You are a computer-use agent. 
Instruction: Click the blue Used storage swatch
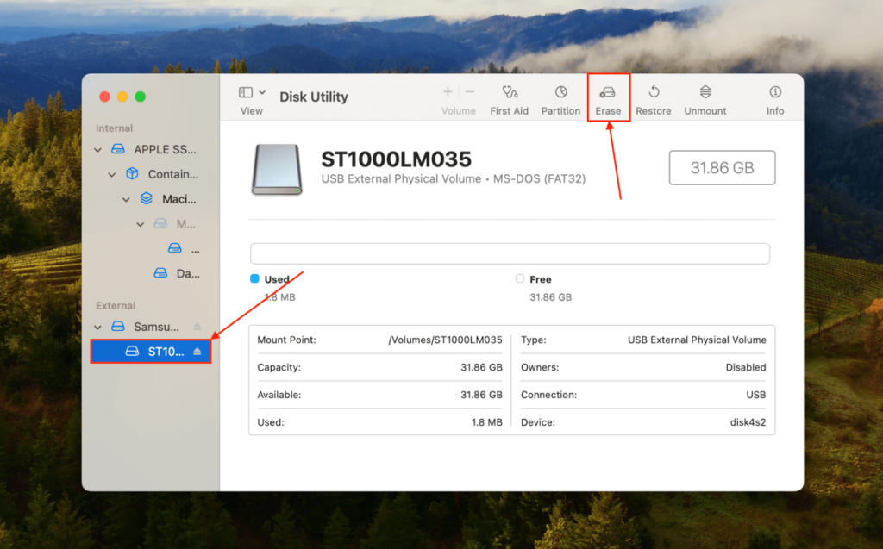pyautogui.click(x=254, y=278)
